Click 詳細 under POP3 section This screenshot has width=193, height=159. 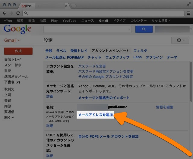click(50, 156)
